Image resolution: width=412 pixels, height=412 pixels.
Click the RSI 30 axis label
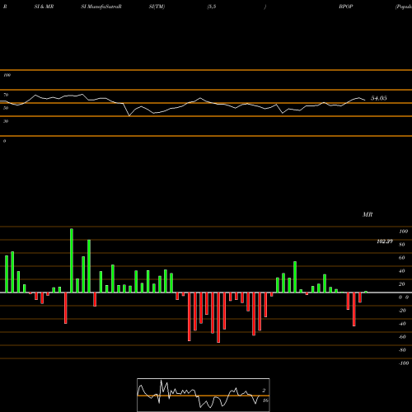coord(6,121)
